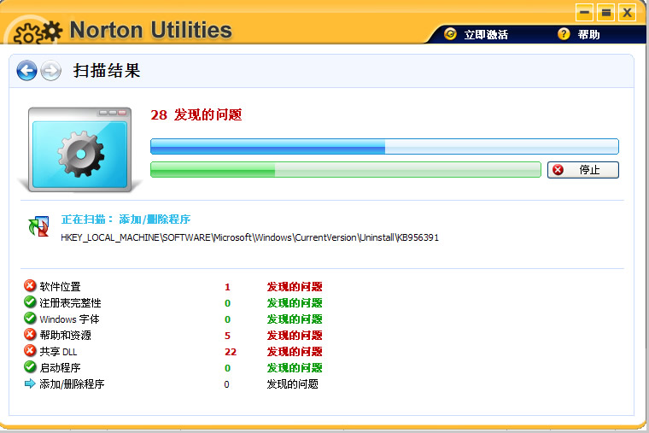Select the Windows 字体 result row
The image size is (649, 433).
point(173,319)
